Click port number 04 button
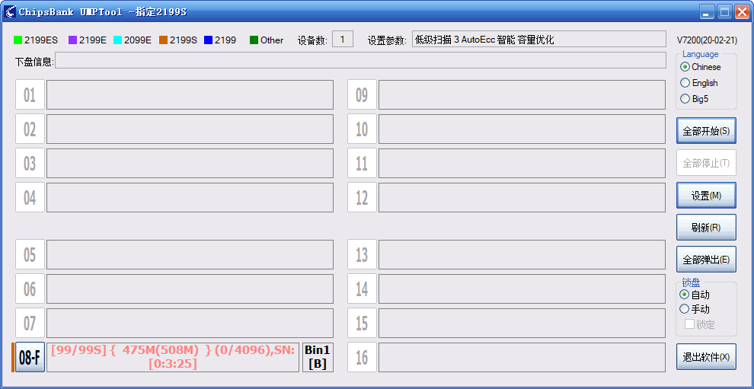 [30, 197]
